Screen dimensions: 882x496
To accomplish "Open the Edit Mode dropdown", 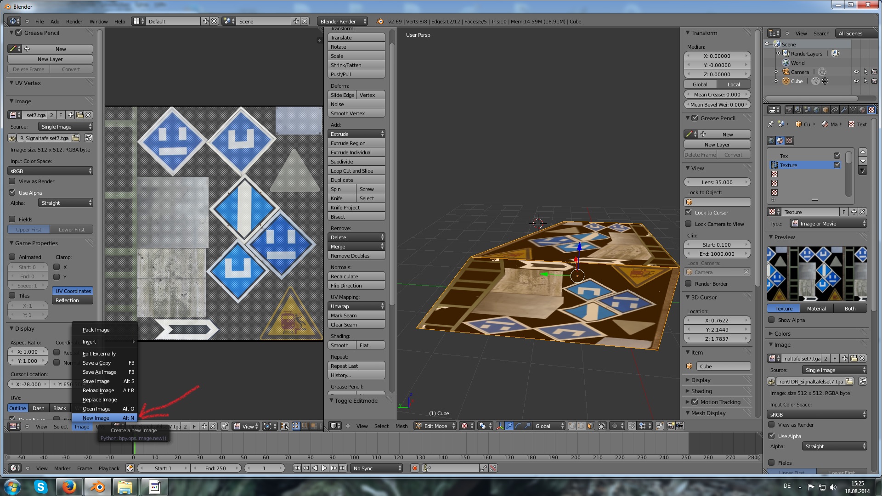I will pos(435,426).
